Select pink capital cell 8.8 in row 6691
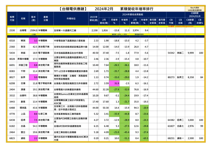The image size is (210, 148). 33,65
